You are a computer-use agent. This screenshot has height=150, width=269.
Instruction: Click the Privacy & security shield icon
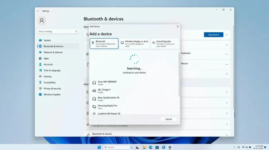[x=40, y=88]
